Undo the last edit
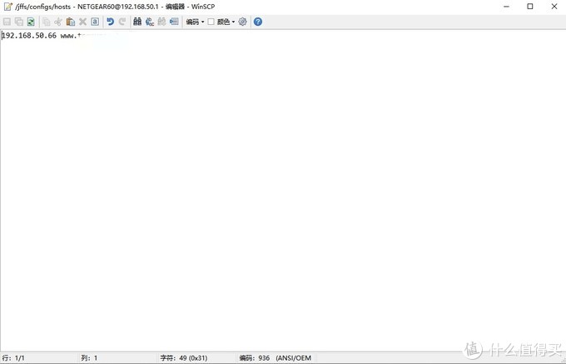Screen dimensions: 566x364 [x=110, y=22]
